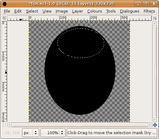Toggle zoom image when window size changes
The image size is (159, 139).
click(155, 18)
